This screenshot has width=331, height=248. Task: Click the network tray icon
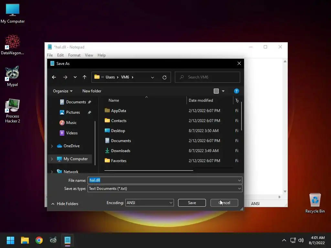[293, 240]
